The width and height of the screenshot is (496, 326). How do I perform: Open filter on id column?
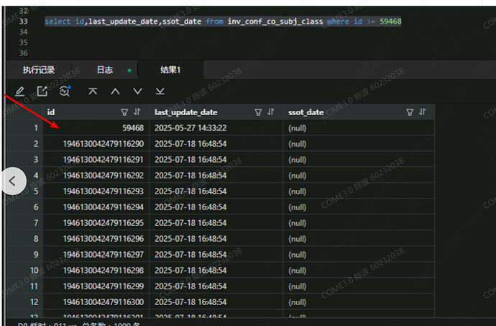tap(124, 112)
